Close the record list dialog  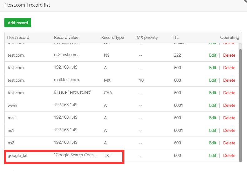click(245, 1)
